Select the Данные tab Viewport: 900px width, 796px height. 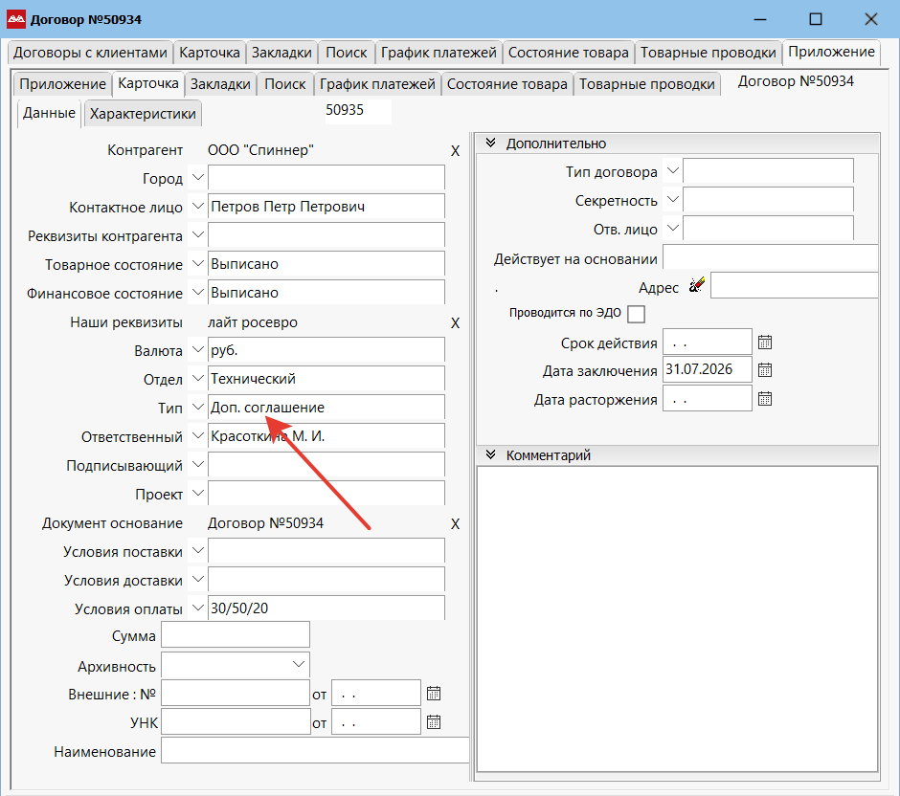tap(49, 112)
